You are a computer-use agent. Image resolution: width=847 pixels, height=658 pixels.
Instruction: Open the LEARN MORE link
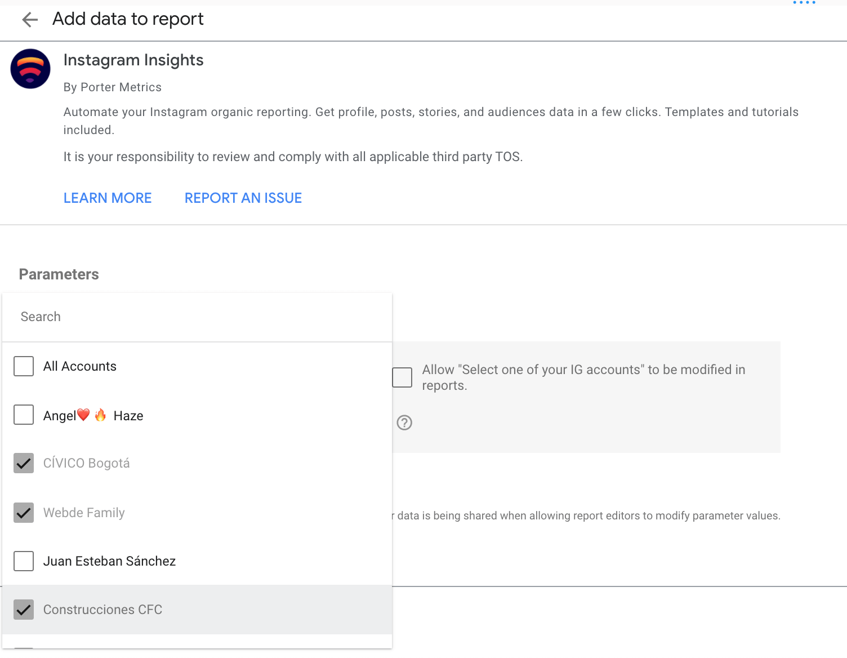108,198
